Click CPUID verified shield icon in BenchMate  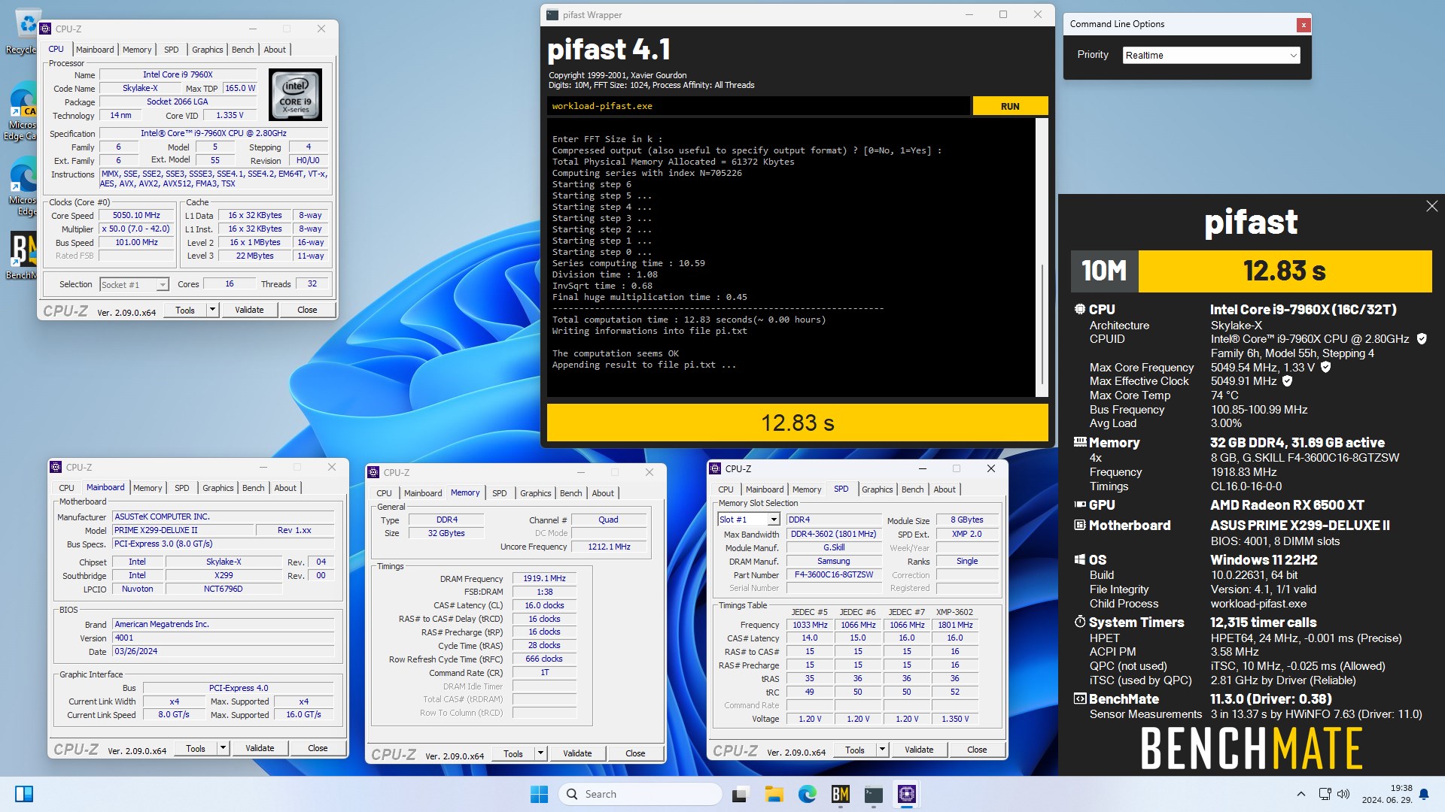1422,339
